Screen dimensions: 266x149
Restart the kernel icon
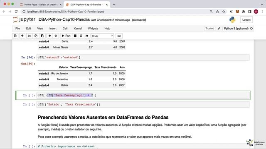tap(81, 36)
